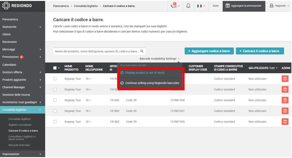Select Display product is out of stock
This screenshot has width=292, height=158.
[145, 73]
